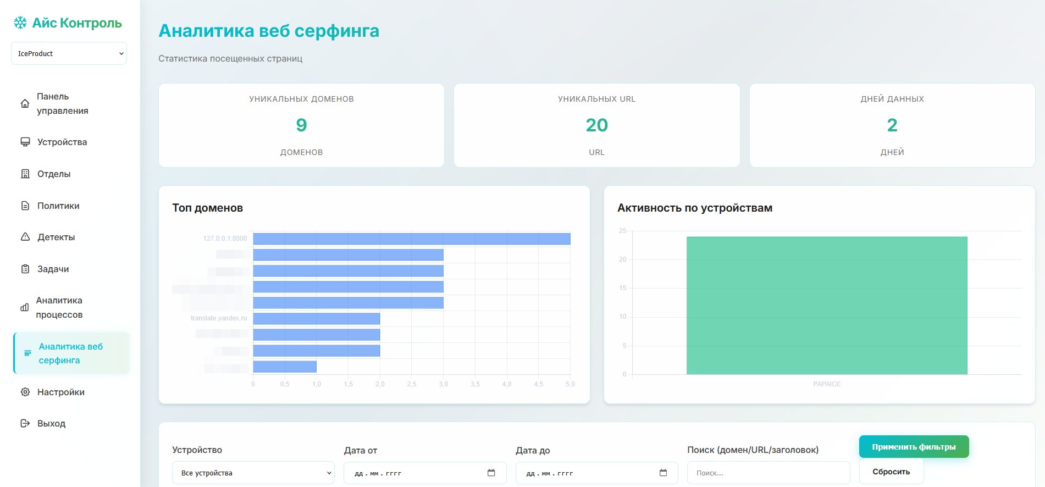
Task: Click the 127.0.0.1:8000 bar in Топ доменов
Action: click(x=411, y=239)
